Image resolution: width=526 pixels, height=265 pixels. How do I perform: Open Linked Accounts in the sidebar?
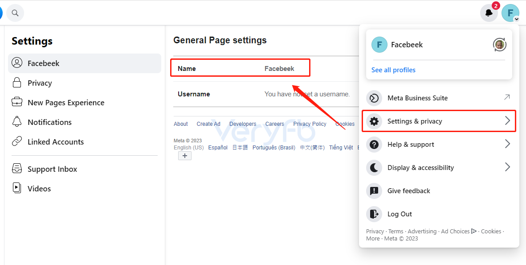(85, 142)
